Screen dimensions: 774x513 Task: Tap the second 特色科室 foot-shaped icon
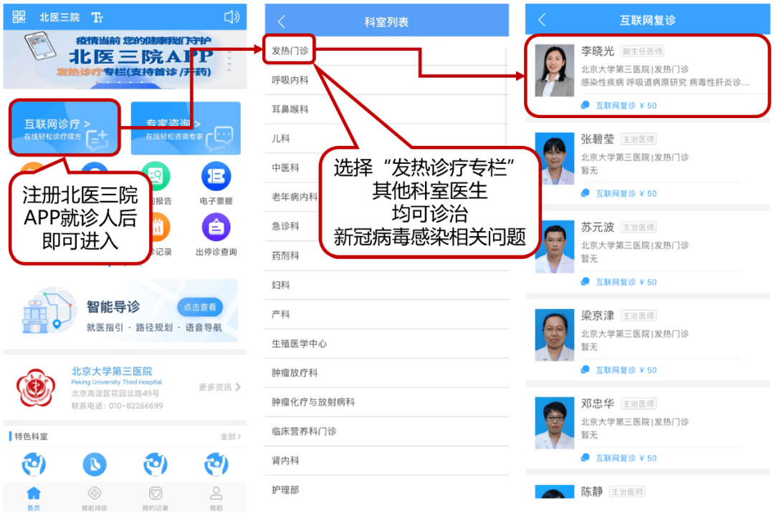coord(95,464)
